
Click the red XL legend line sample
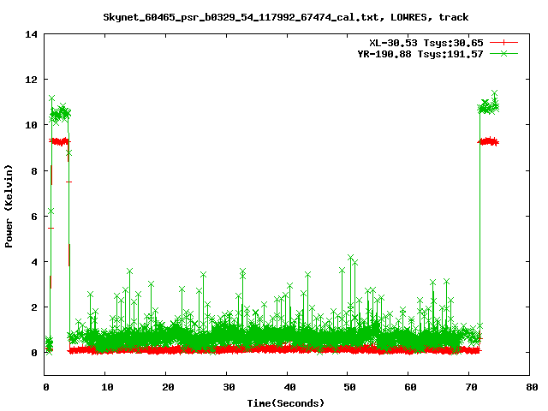coord(503,43)
